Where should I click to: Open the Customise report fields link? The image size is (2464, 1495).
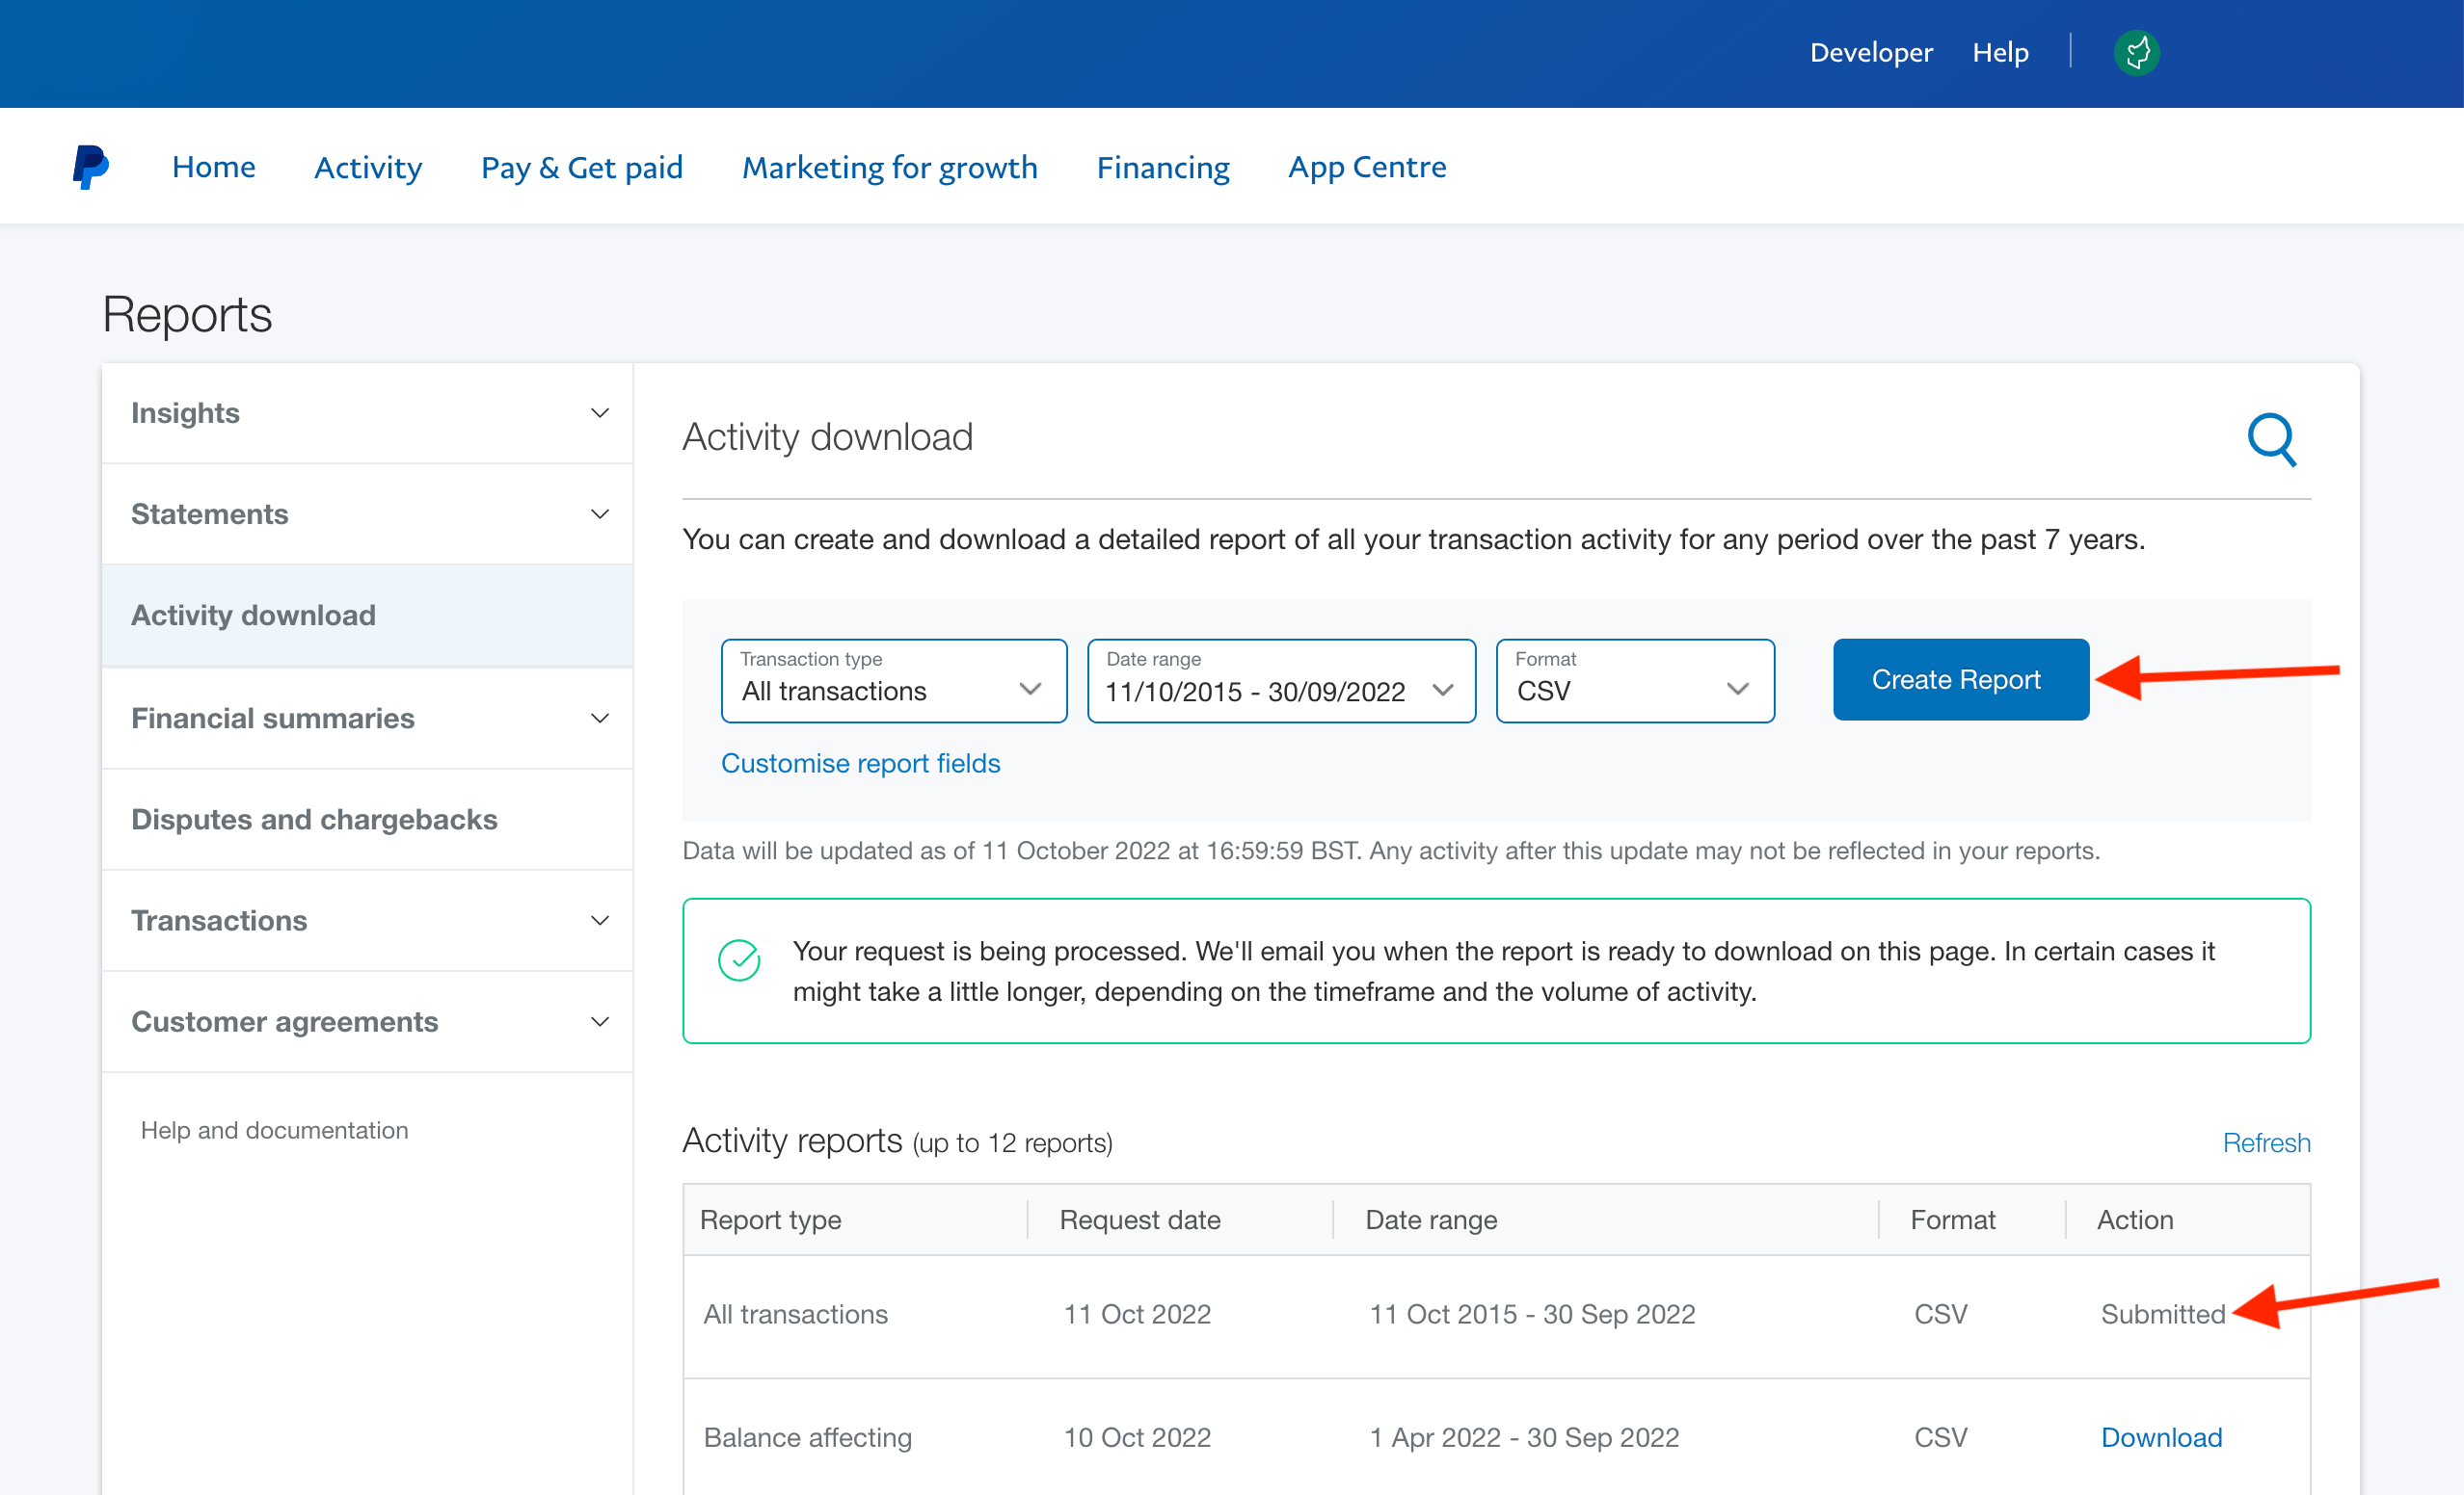(860, 764)
